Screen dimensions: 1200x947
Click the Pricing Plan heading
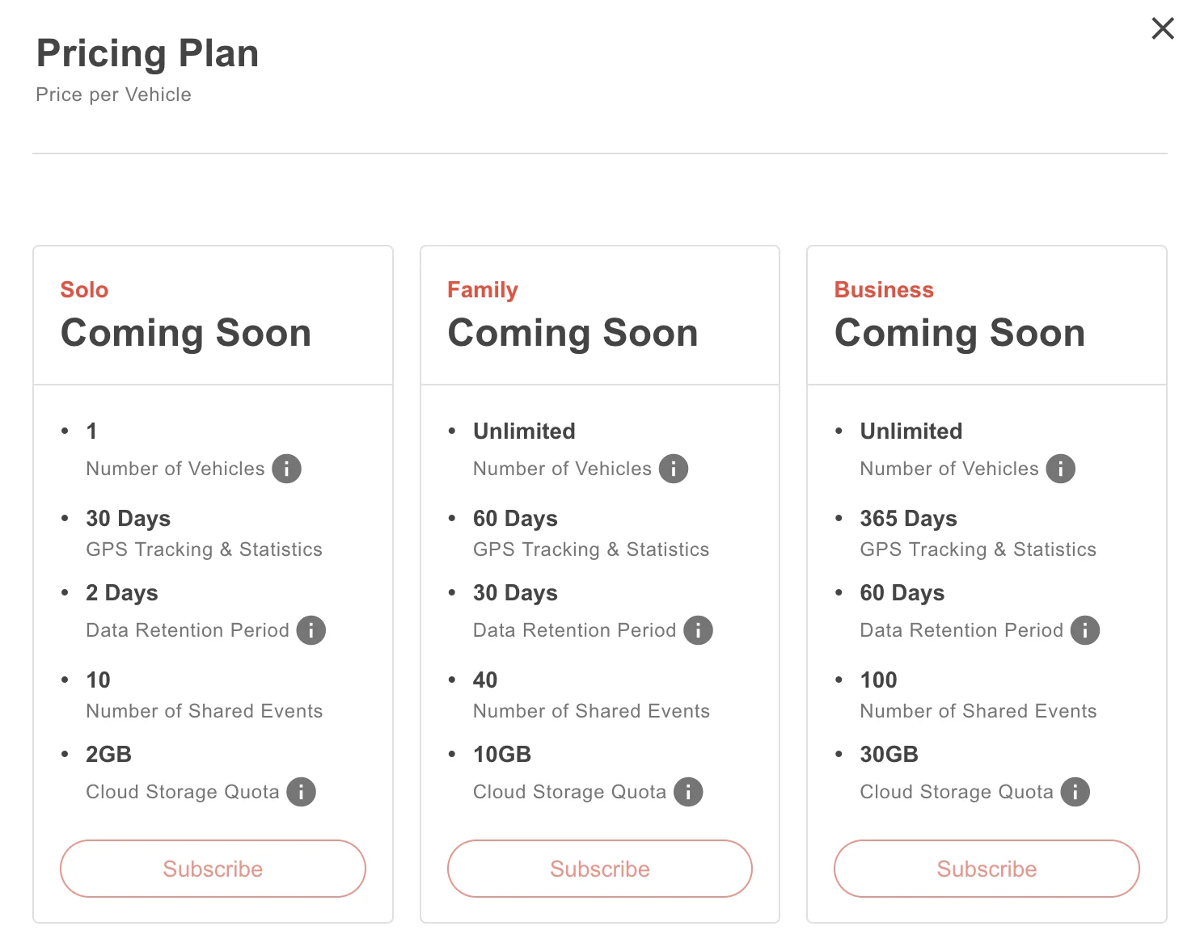point(148,54)
